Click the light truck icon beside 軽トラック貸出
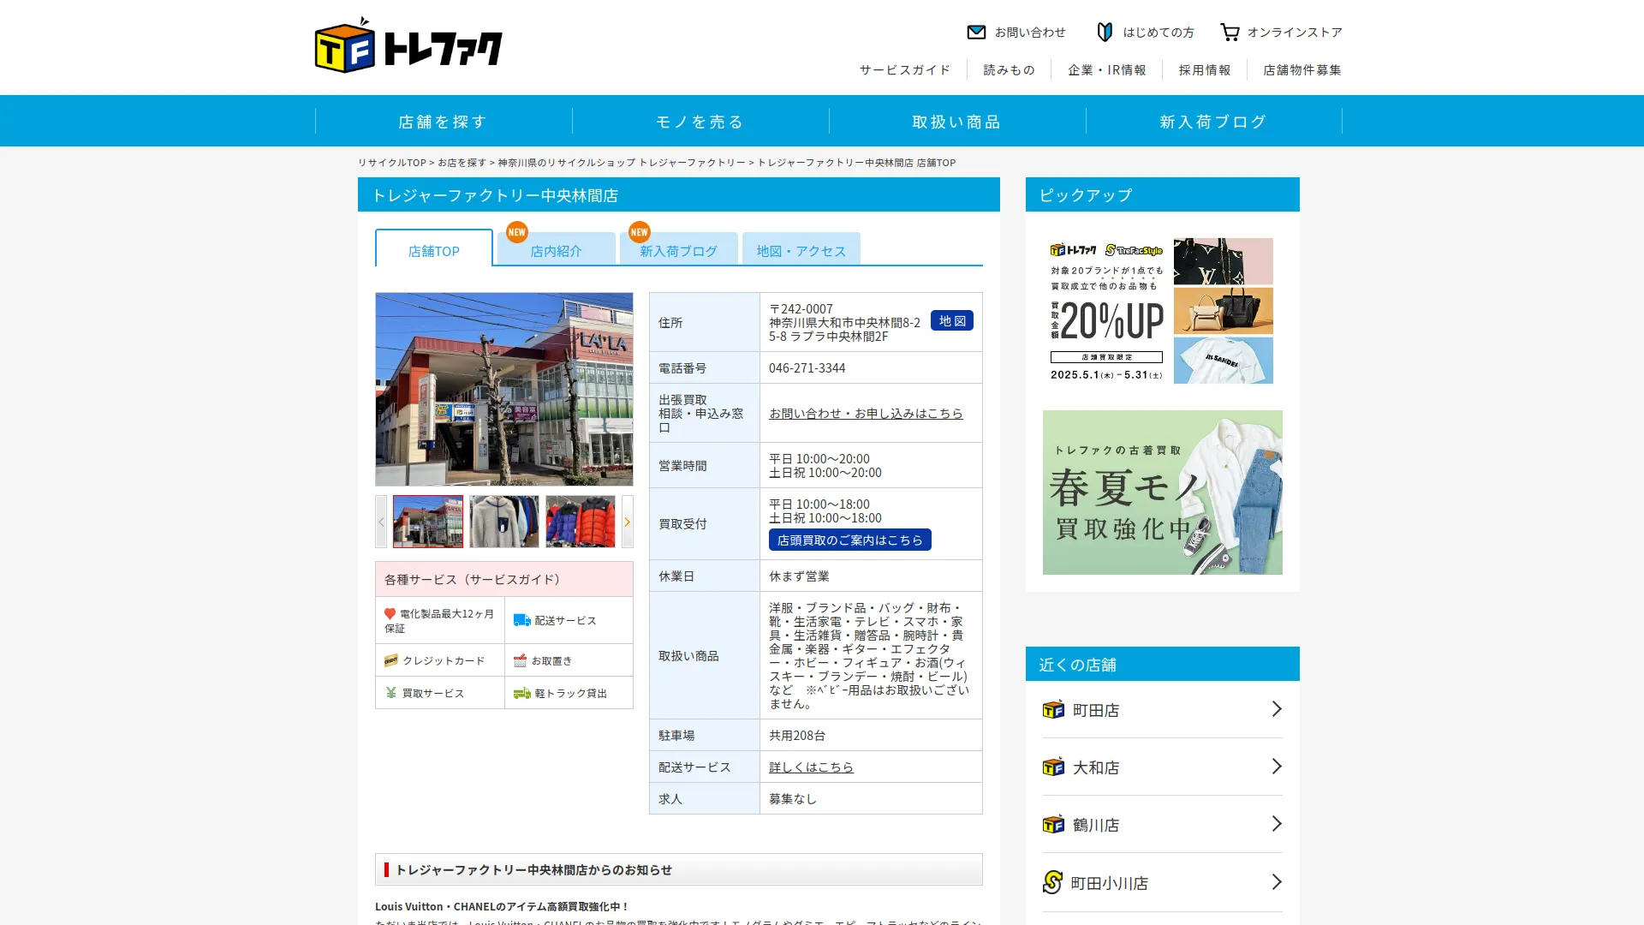The height and width of the screenshot is (925, 1644). point(521,693)
